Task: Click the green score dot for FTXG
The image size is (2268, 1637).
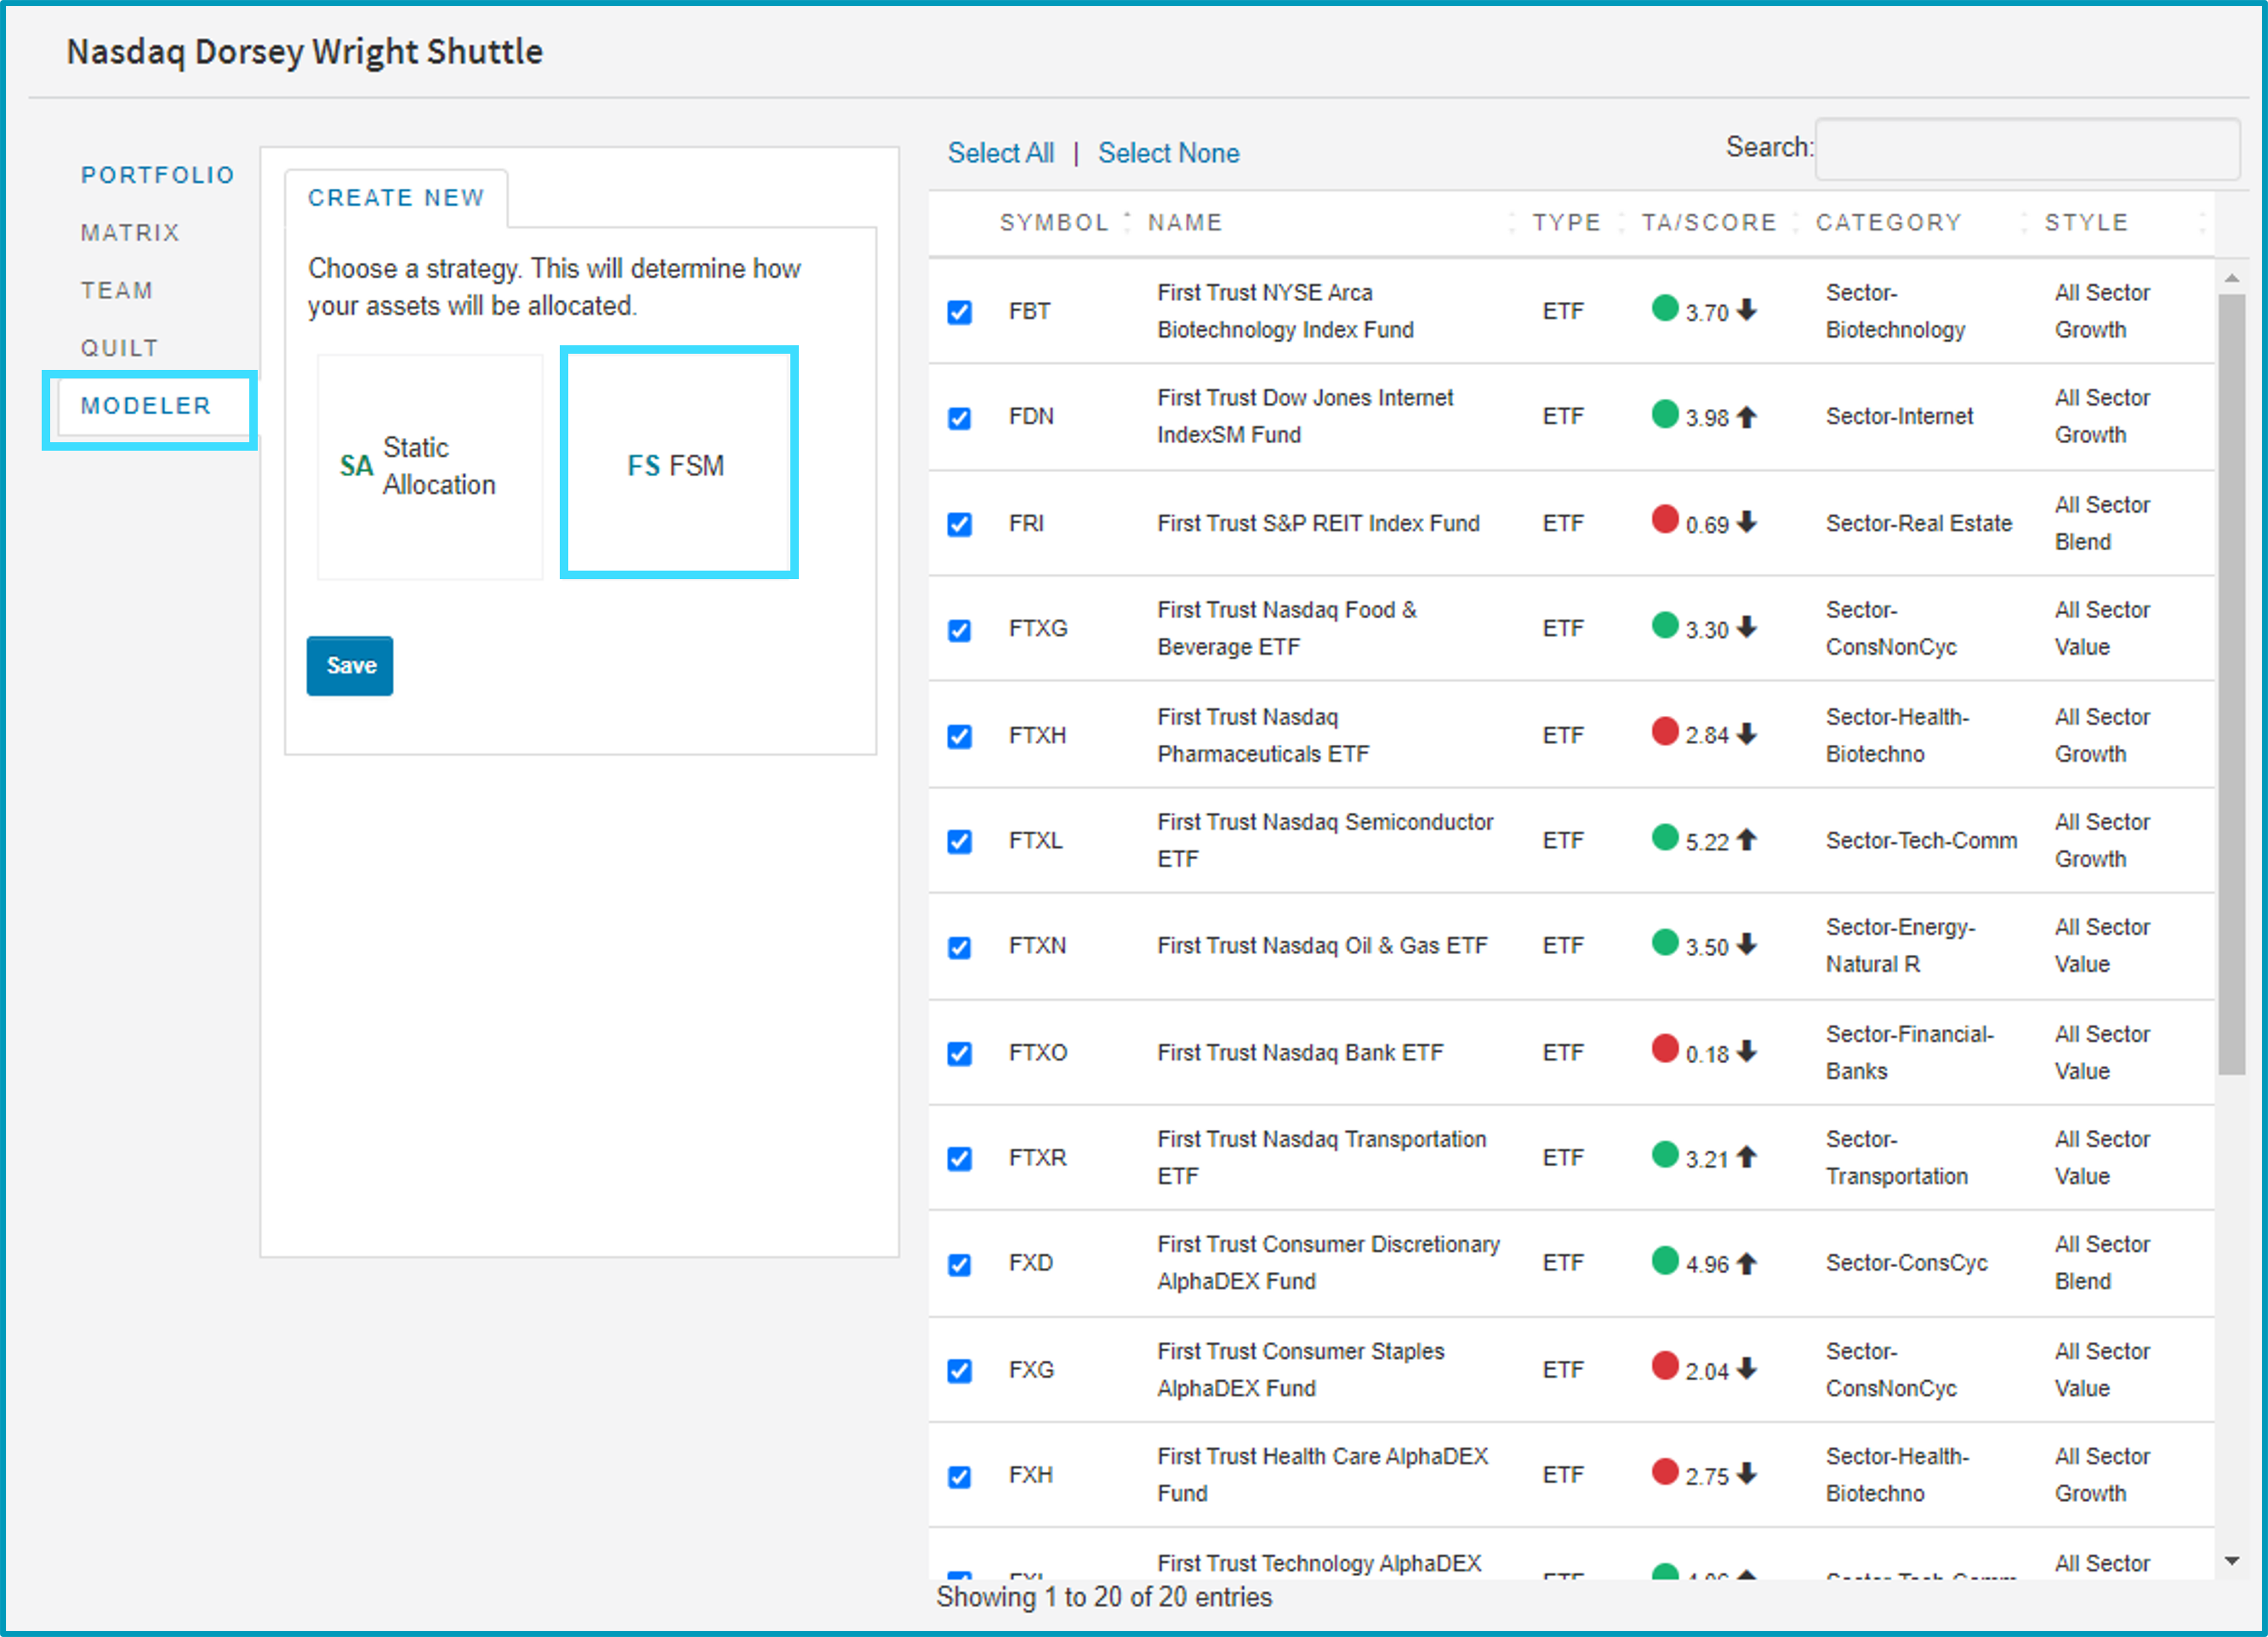Action: click(1665, 625)
